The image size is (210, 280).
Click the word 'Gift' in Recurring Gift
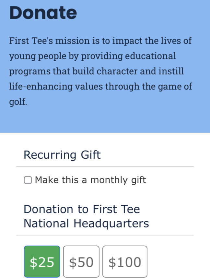(x=91, y=155)
